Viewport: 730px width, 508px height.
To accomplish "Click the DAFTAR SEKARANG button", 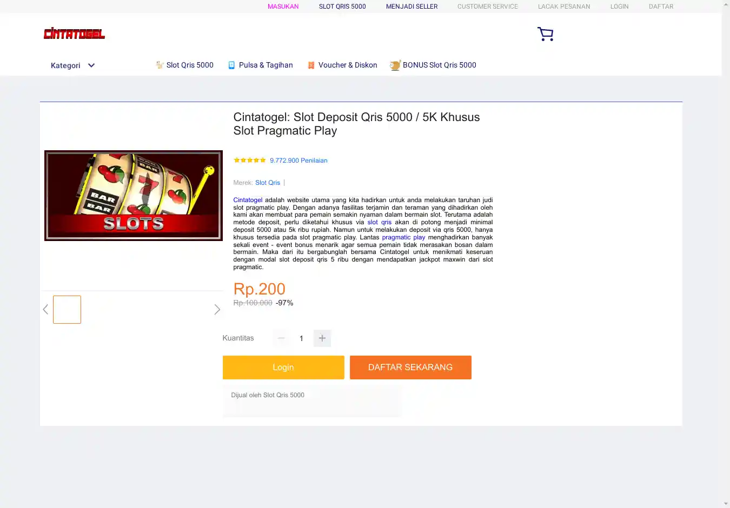I will 410,367.
